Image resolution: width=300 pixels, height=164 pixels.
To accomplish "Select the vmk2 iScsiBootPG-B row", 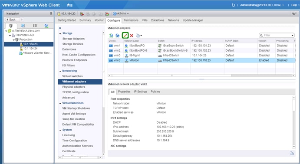I will [201, 51].
